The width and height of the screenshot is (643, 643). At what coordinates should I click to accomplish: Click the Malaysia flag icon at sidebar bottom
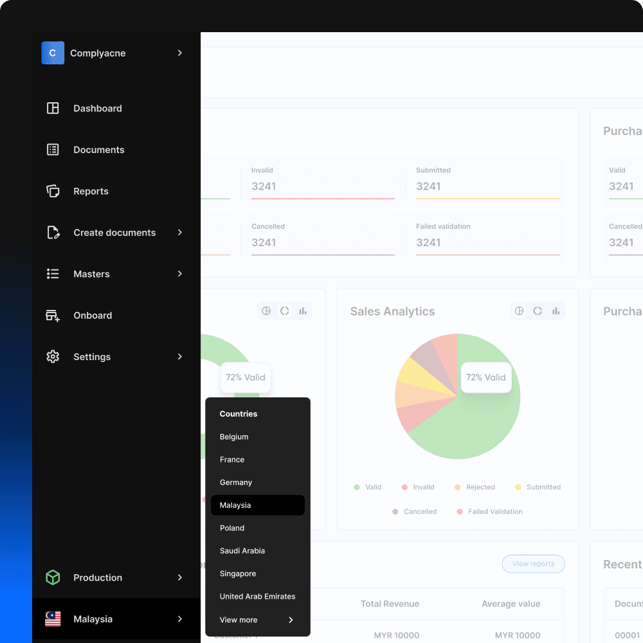click(53, 619)
